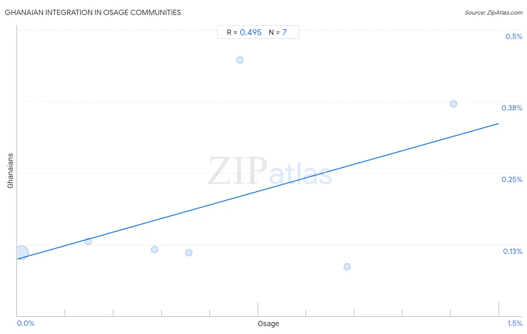Click the N = 7 sample count
Image resolution: width=527 pixels, height=334 pixels.
tap(278, 32)
